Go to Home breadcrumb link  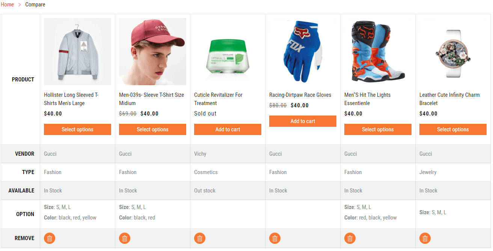pos(8,5)
